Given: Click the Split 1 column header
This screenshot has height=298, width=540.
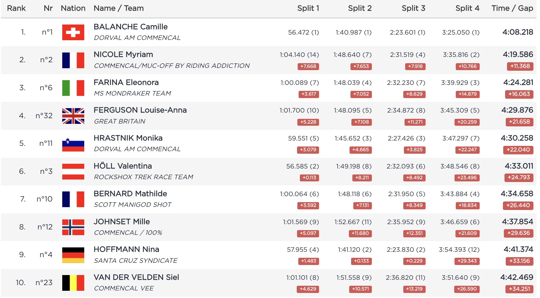Looking at the screenshot, I should pos(308,8).
